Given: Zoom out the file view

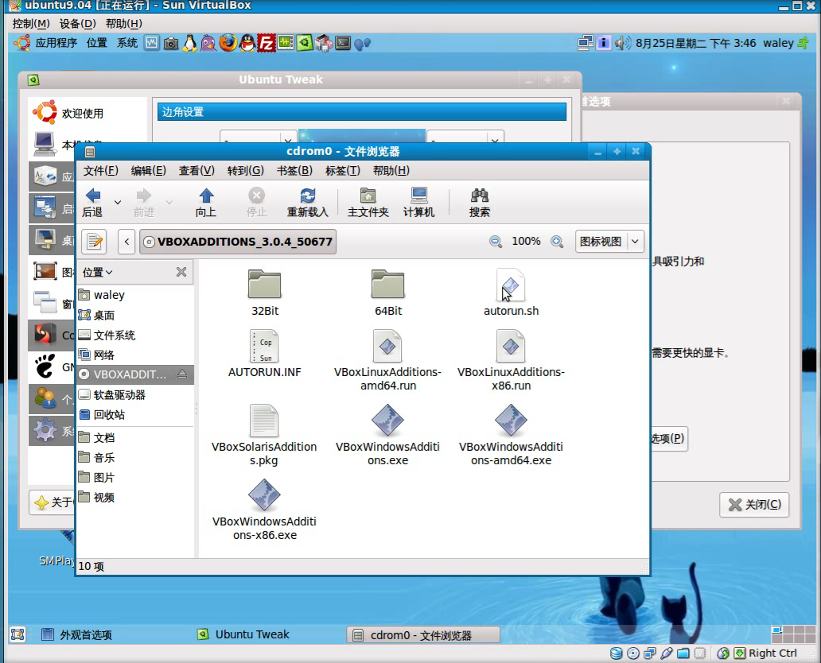Looking at the screenshot, I should tap(496, 242).
